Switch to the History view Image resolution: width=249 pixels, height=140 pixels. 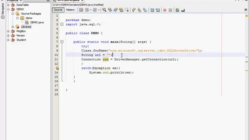pyautogui.click(x=70, y=10)
